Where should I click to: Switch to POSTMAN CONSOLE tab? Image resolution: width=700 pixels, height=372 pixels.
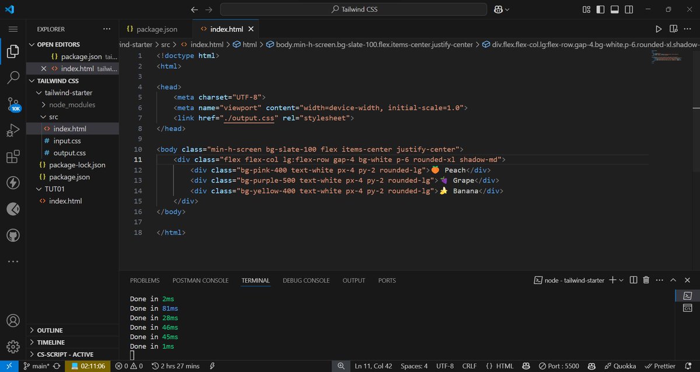[x=201, y=280]
